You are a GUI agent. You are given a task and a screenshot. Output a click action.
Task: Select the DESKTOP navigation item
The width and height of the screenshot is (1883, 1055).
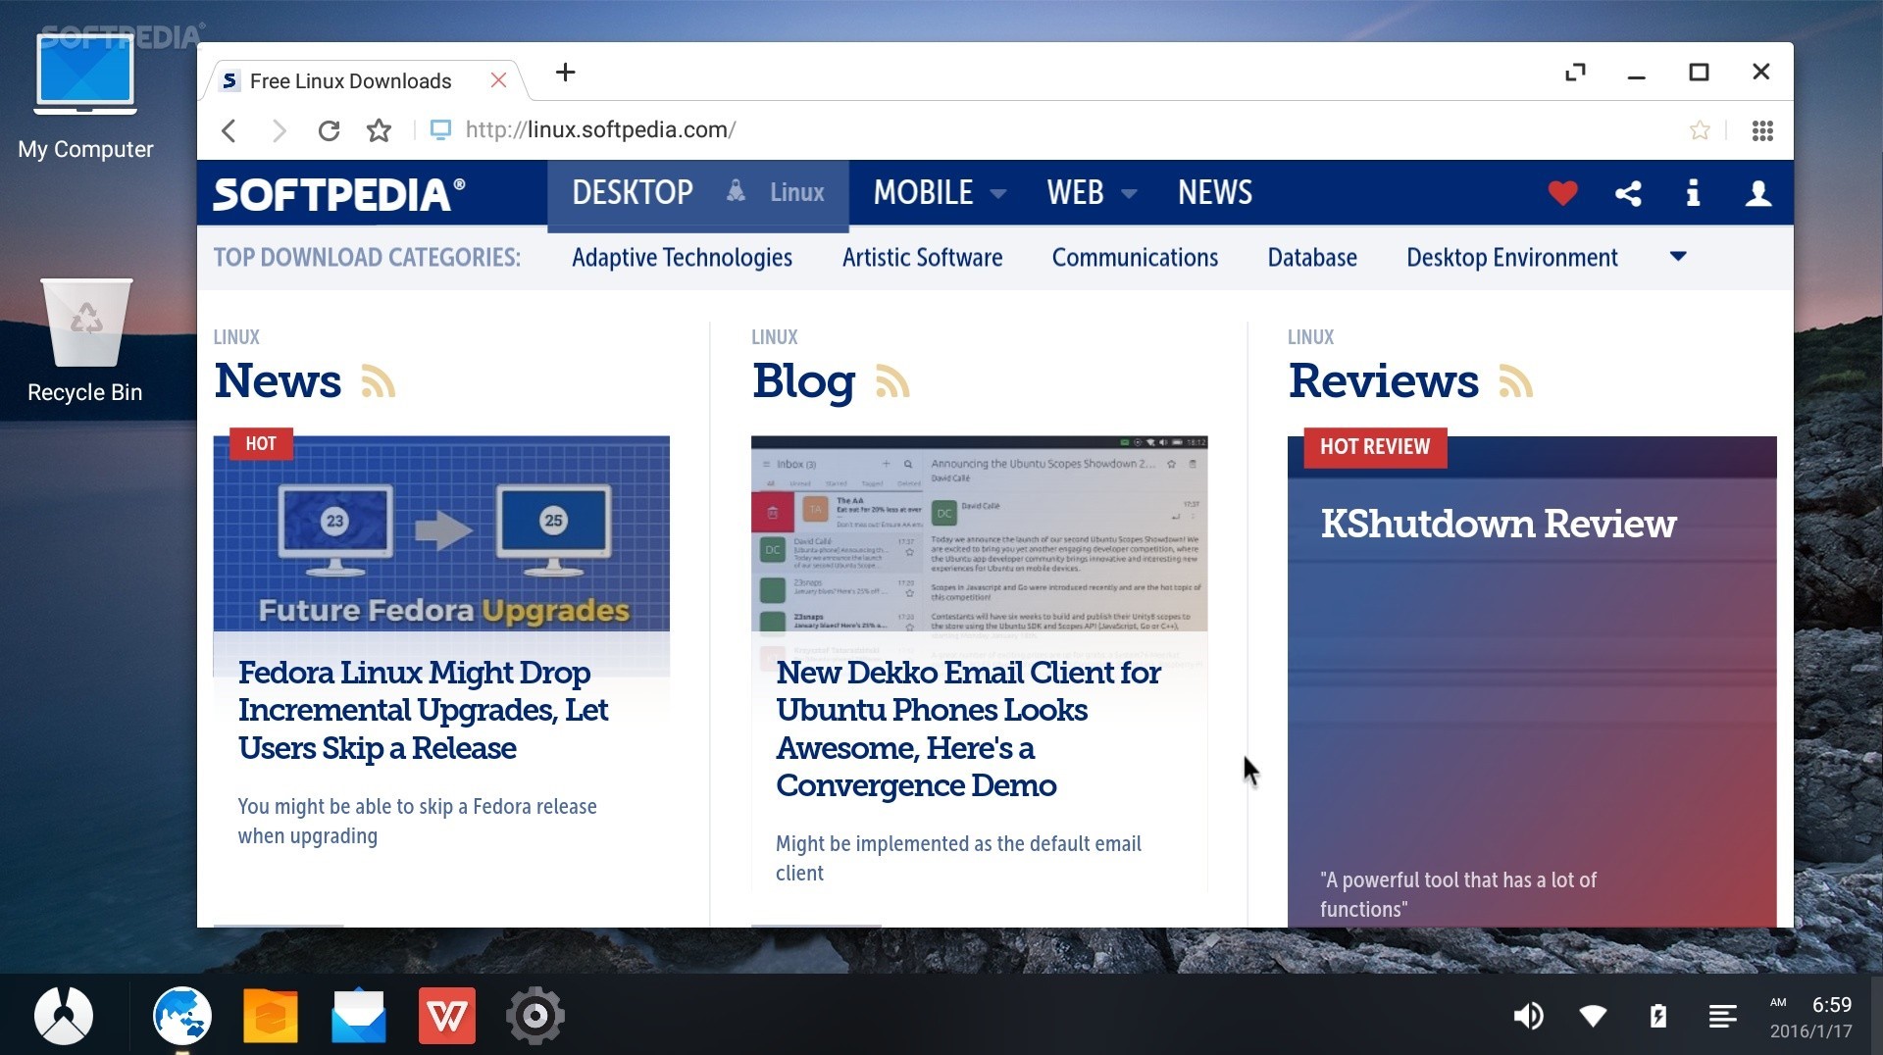coord(633,193)
